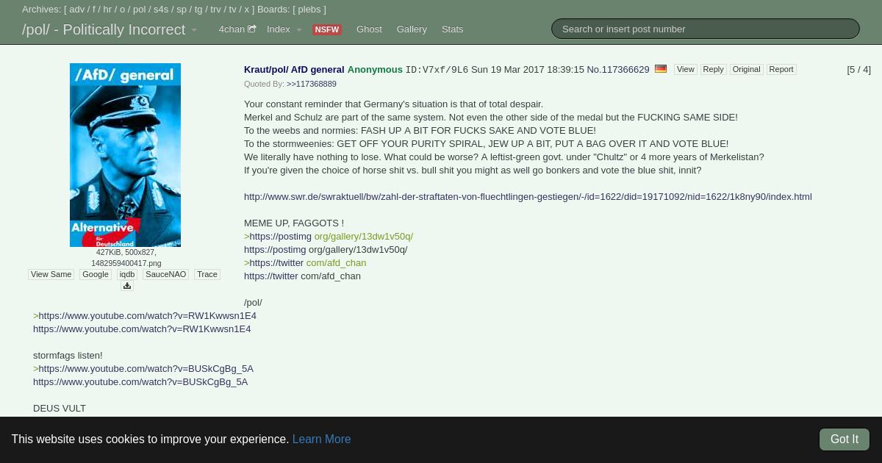Click the Original button in post header
Image resolution: width=882 pixels, height=463 pixels.
tap(746, 69)
